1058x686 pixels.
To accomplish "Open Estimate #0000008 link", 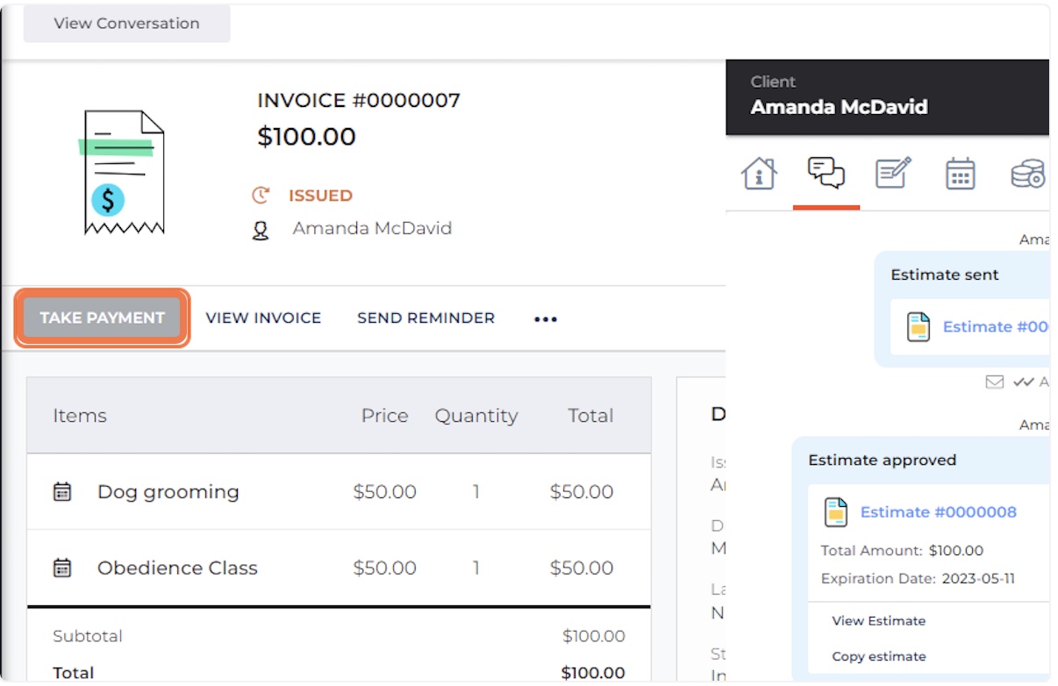I will click(938, 512).
